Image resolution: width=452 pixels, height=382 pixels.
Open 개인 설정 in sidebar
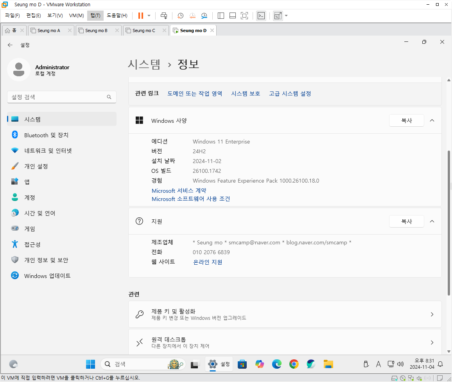click(62, 166)
